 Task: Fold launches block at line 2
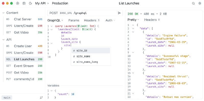click(52, 30)
